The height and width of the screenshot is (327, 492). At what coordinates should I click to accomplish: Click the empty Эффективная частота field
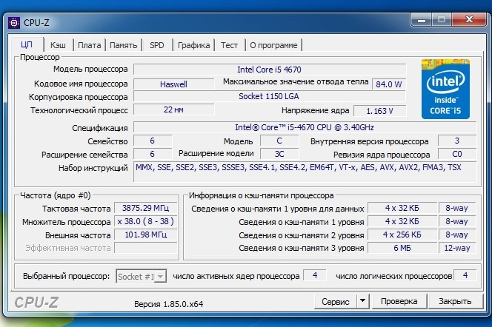tap(145, 248)
